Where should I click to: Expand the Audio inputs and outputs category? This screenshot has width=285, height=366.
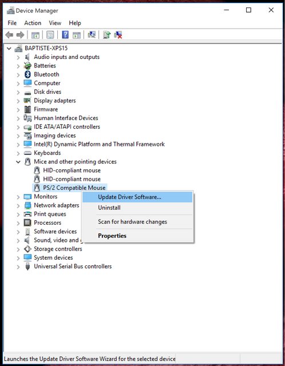[x=18, y=57]
